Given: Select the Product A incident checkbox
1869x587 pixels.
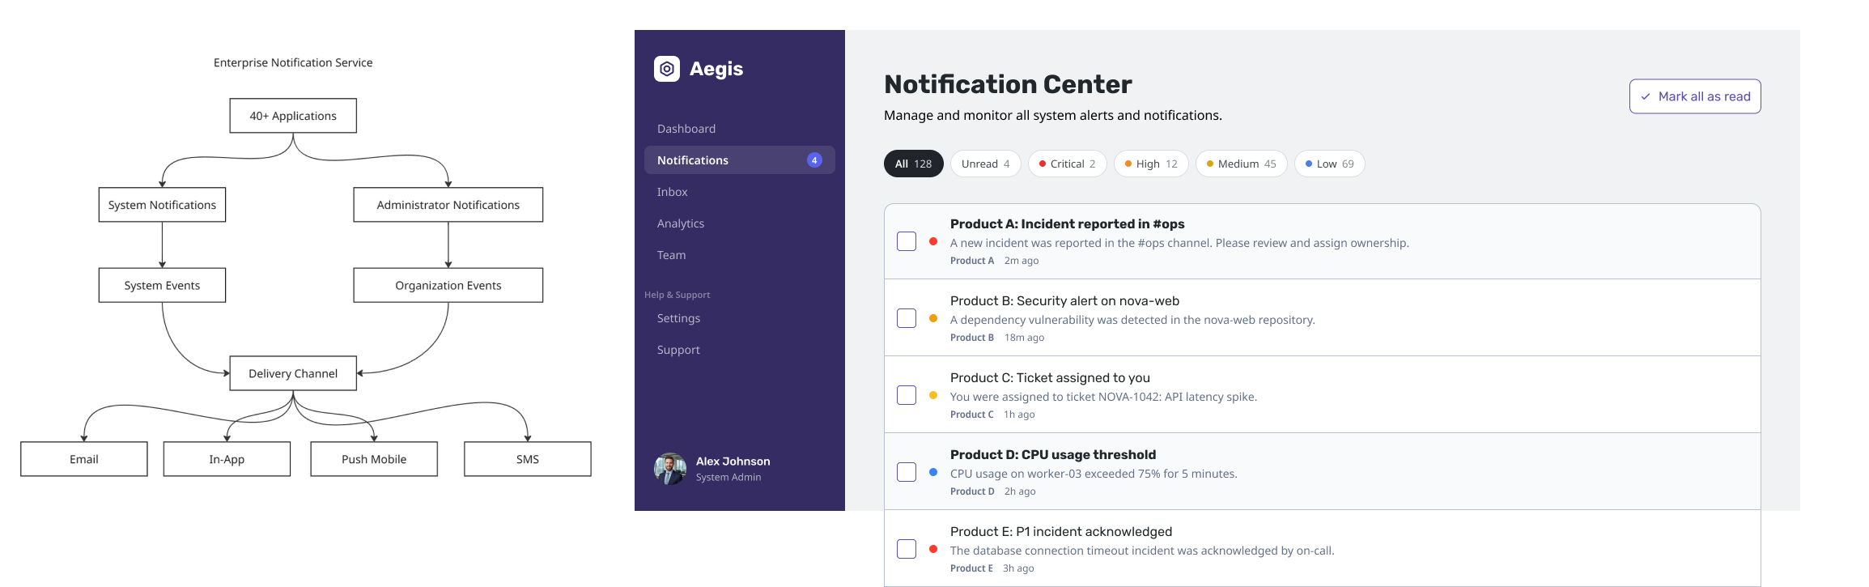Looking at the screenshot, I should (x=907, y=241).
